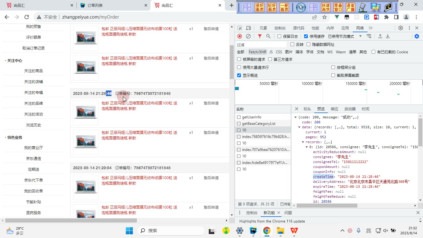This screenshot has width=423, height=238.
Task: Collapse record 0 tree node
Action: click(x=307, y=147)
